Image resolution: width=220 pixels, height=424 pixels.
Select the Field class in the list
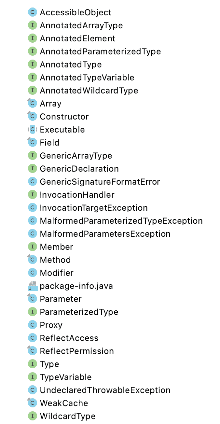tap(49, 143)
